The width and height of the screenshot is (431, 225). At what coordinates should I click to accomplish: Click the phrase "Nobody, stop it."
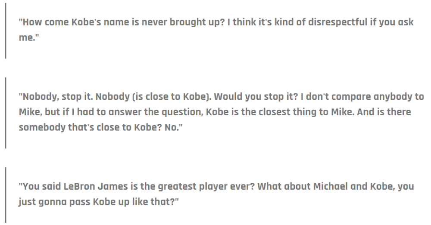(x=56, y=97)
